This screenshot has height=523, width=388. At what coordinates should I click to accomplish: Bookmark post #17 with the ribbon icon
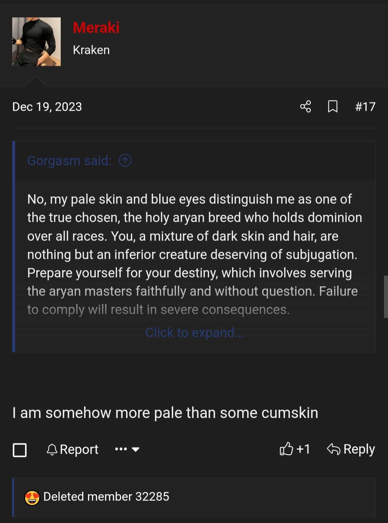coord(333,106)
